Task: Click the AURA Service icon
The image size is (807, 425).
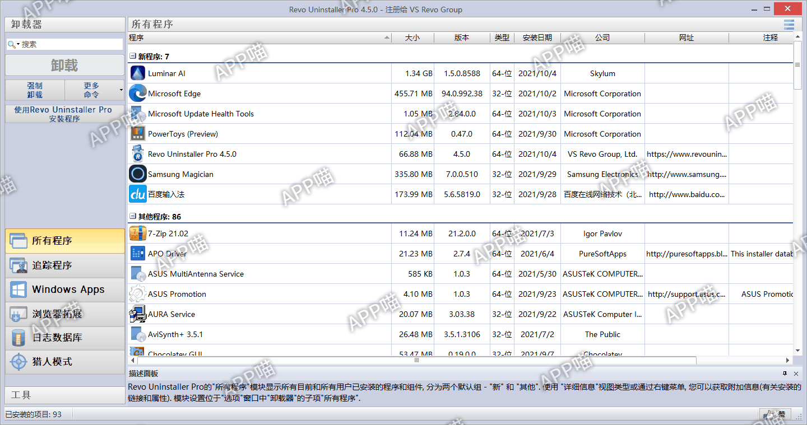Action: (x=137, y=314)
